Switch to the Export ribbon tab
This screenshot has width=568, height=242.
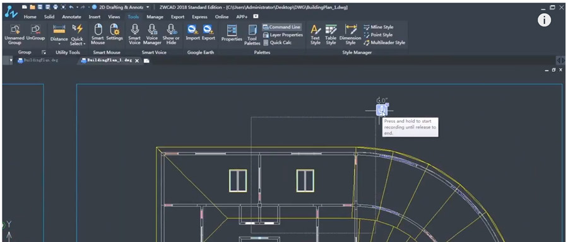(x=177, y=17)
